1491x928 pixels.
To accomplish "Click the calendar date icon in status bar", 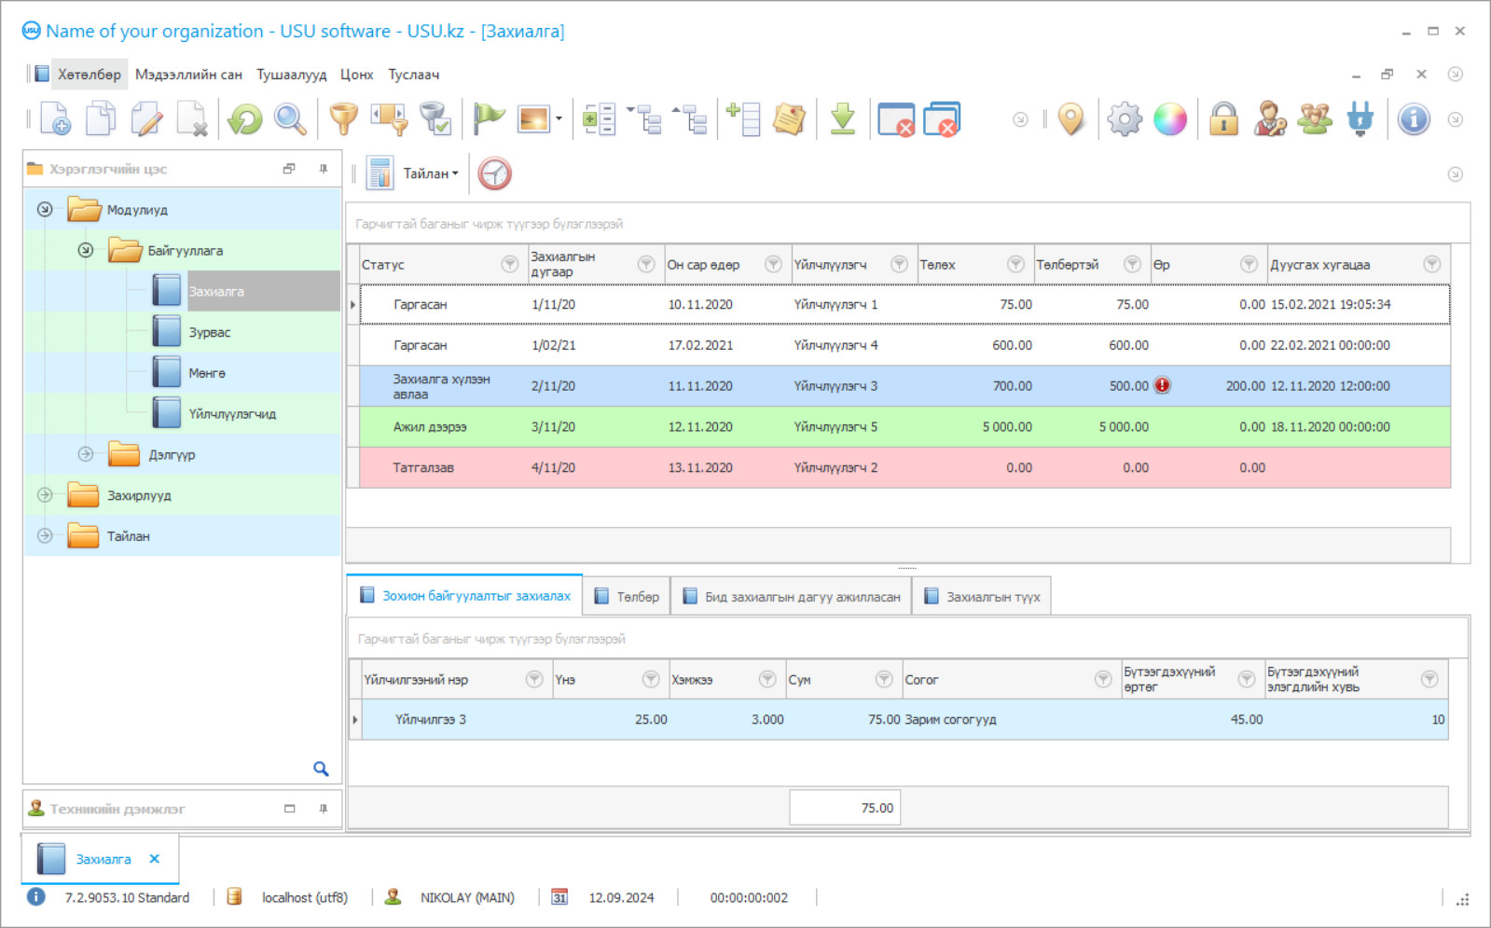I will (x=559, y=897).
